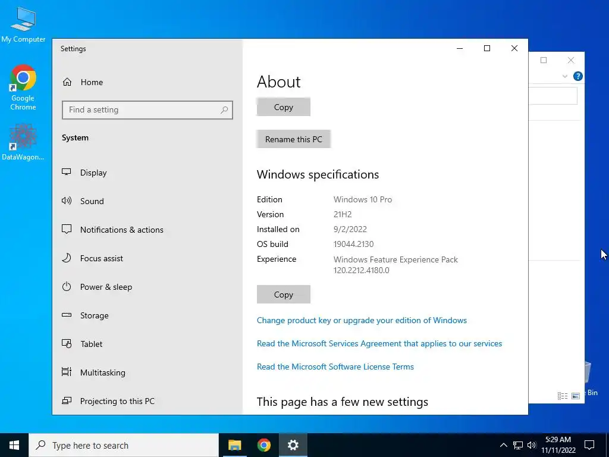Click the Projecting to this PC icon
This screenshot has width=609, height=457.
(x=67, y=400)
